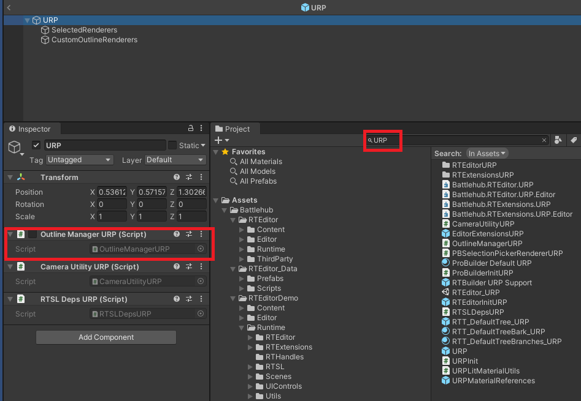Click the OutlineManagerURP script object picker circle

coord(201,250)
